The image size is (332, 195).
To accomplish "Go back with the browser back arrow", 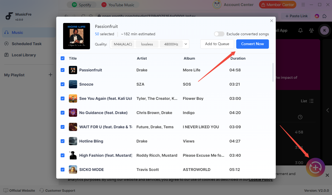I will [x=66, y=16].
